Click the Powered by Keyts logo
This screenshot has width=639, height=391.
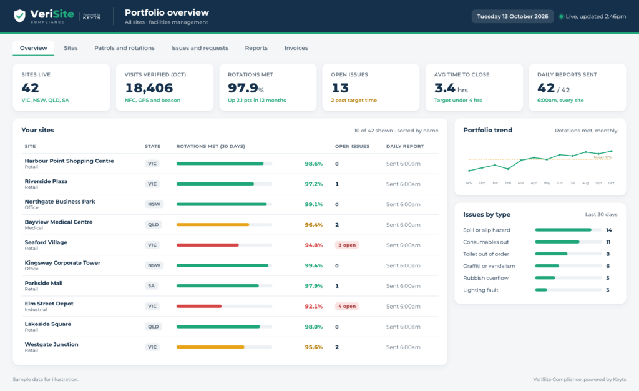[x=92, y=16]
